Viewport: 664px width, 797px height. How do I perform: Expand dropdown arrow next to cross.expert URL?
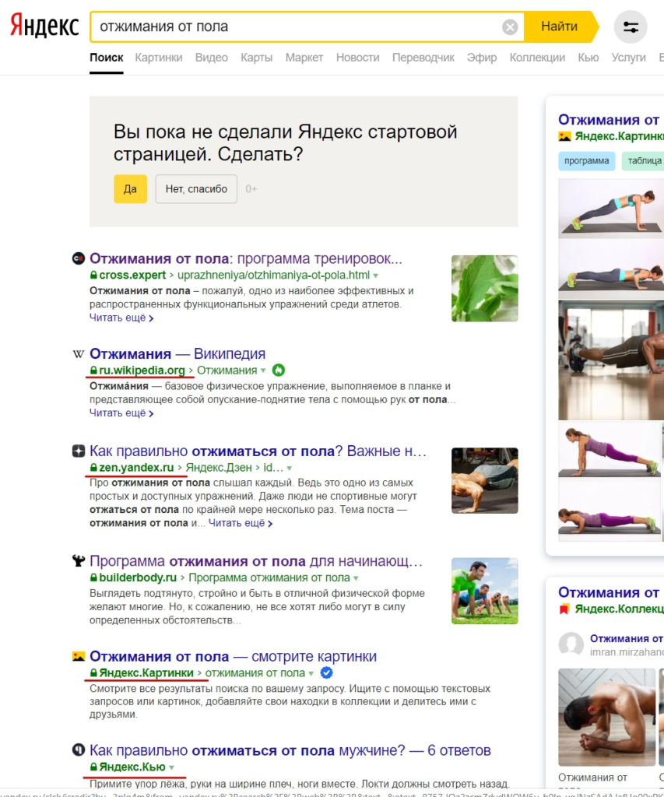[376, 276]
